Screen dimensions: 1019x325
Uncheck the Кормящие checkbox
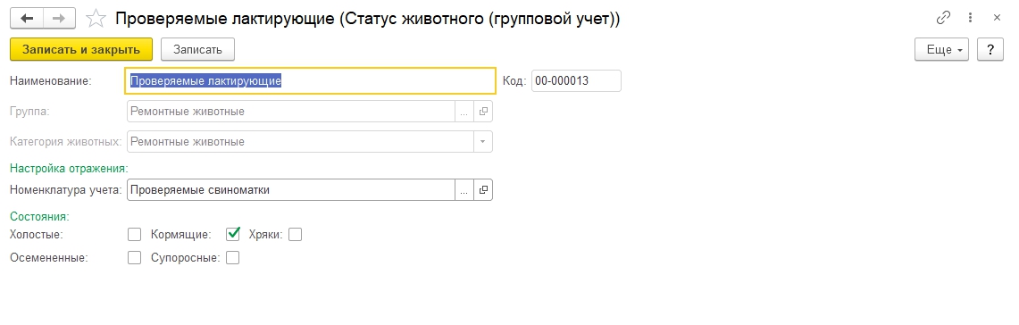(x=233, y=234)
